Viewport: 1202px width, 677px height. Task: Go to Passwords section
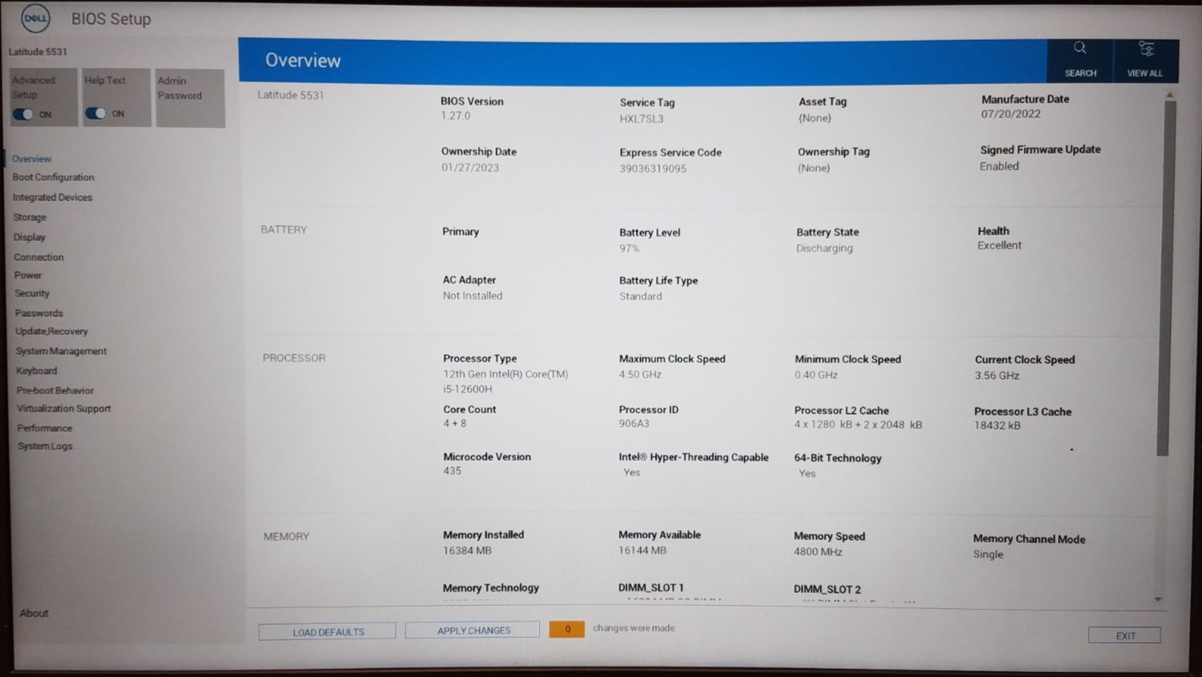[x=38, y=313]
